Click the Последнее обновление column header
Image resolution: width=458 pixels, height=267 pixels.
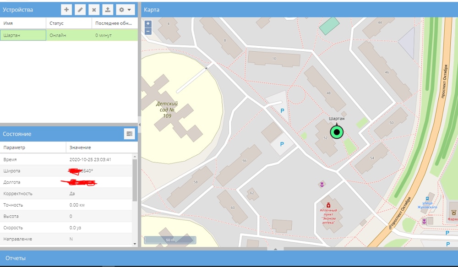pos(114,23)
